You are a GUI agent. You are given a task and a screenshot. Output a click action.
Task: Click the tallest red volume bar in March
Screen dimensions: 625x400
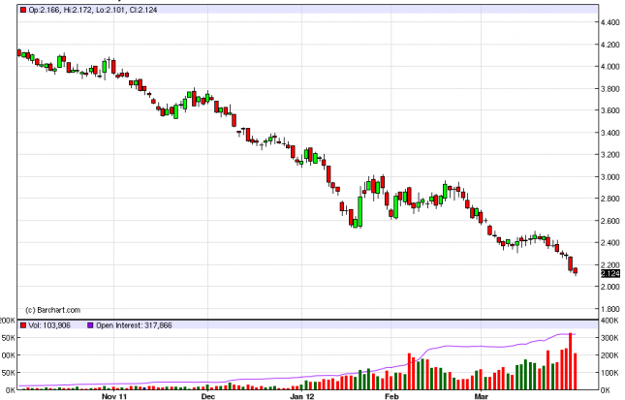coord(571,361)
